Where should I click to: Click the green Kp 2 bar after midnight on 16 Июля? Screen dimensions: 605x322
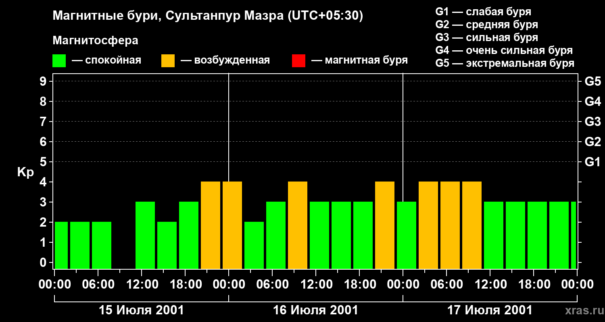pyautogui.click(x=254, y=246)
